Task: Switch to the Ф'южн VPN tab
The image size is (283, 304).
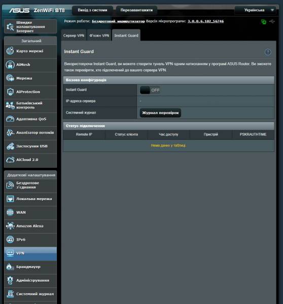Action: tap(99, 35)
